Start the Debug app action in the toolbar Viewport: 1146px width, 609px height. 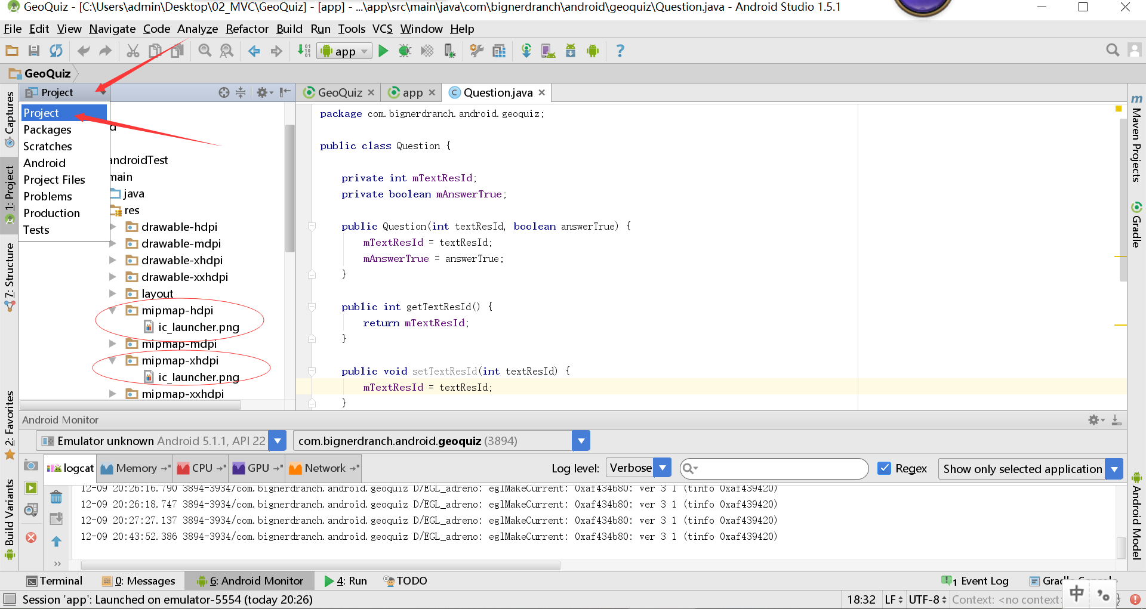(405, 51)
